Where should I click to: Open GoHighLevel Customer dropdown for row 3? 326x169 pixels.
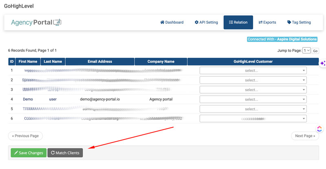point(253,90)
